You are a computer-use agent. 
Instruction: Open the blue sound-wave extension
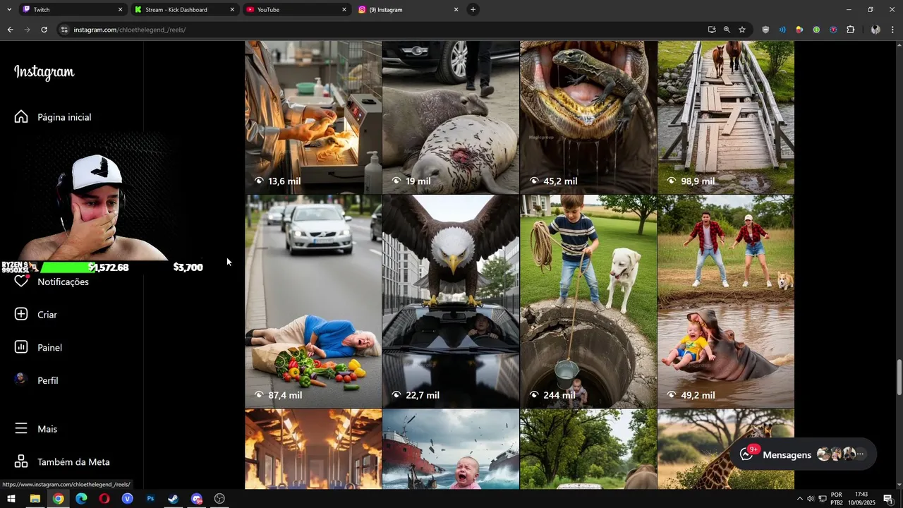click(x=782, y=30)
